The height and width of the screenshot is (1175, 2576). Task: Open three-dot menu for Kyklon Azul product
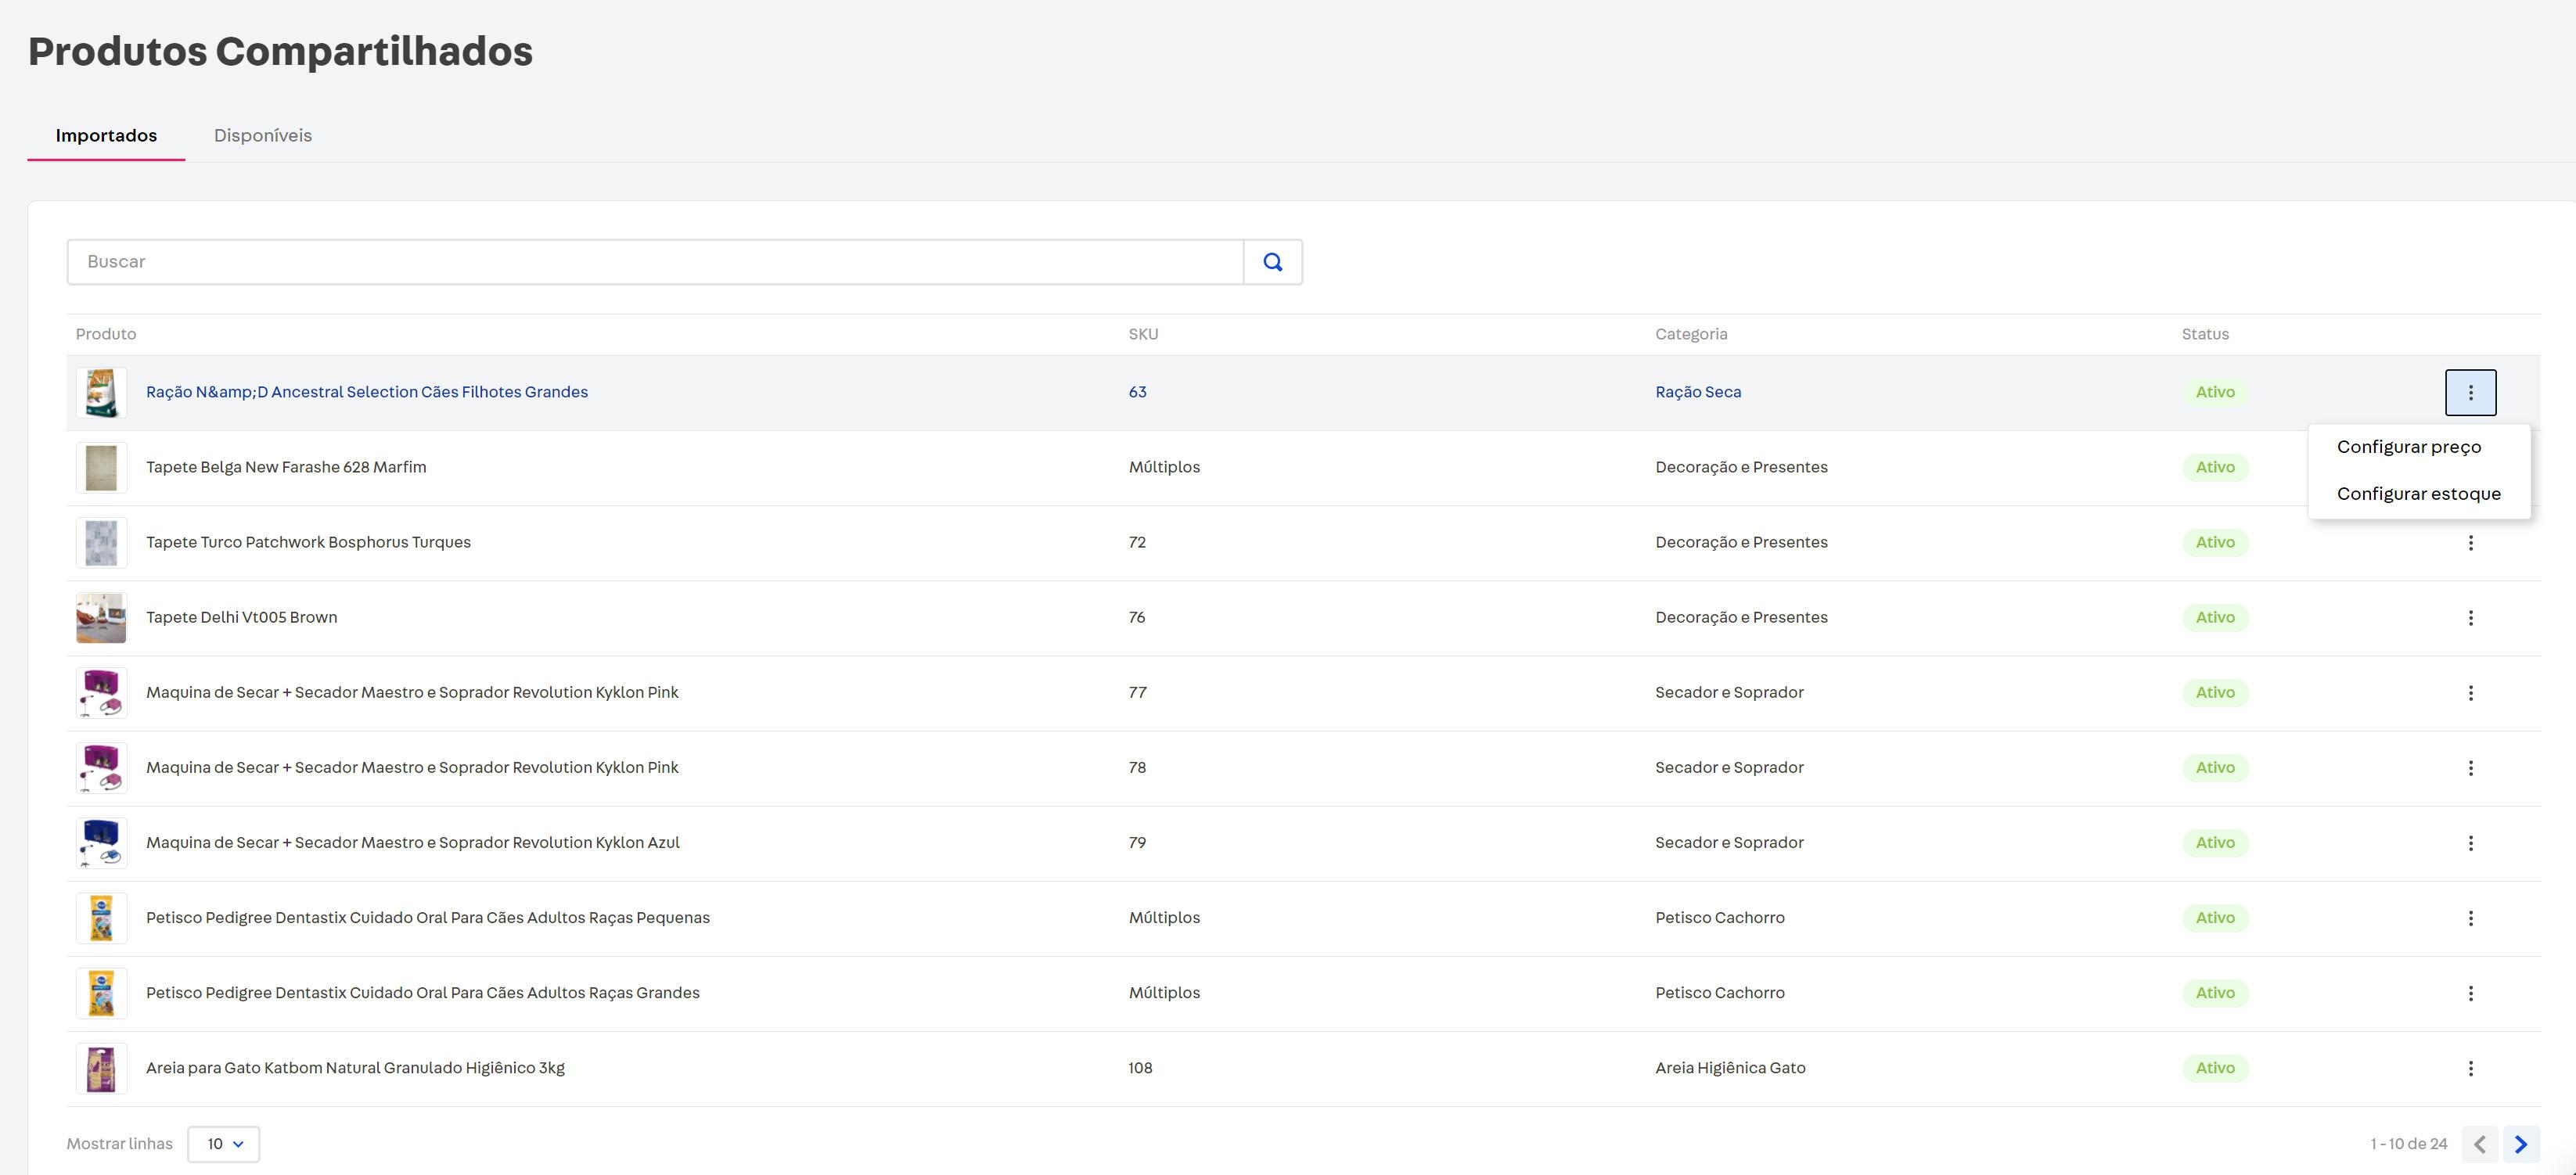tap(2470, 843)
